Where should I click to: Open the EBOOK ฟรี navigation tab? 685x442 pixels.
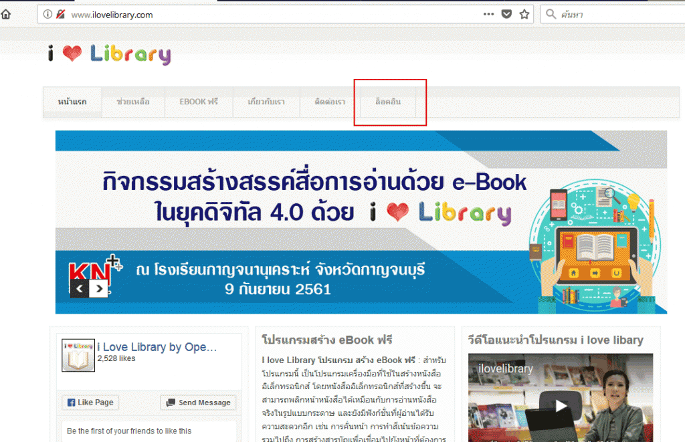point(199,102)
